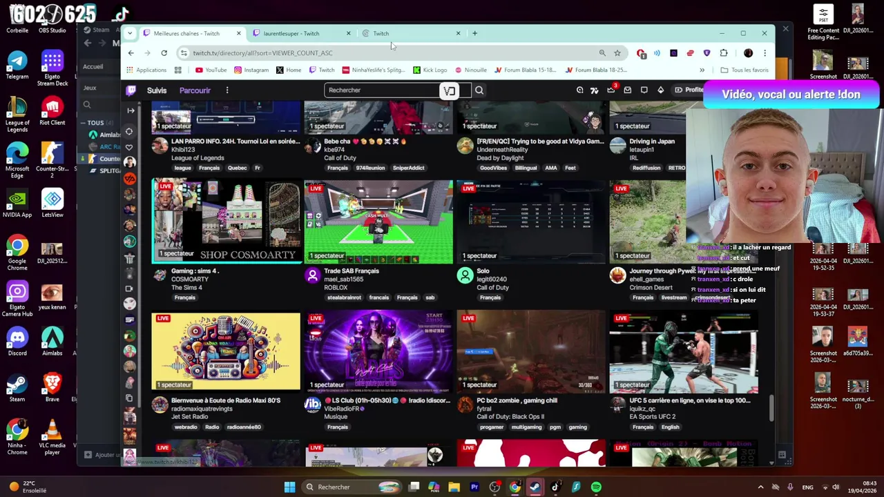Open Windows Start menu

[290, 487]
